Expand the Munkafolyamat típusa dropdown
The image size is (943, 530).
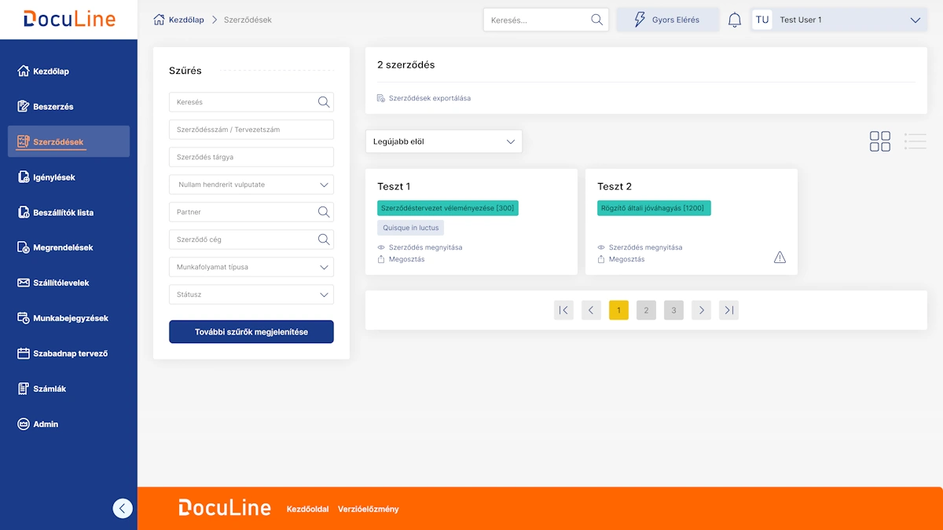(251, 267)
